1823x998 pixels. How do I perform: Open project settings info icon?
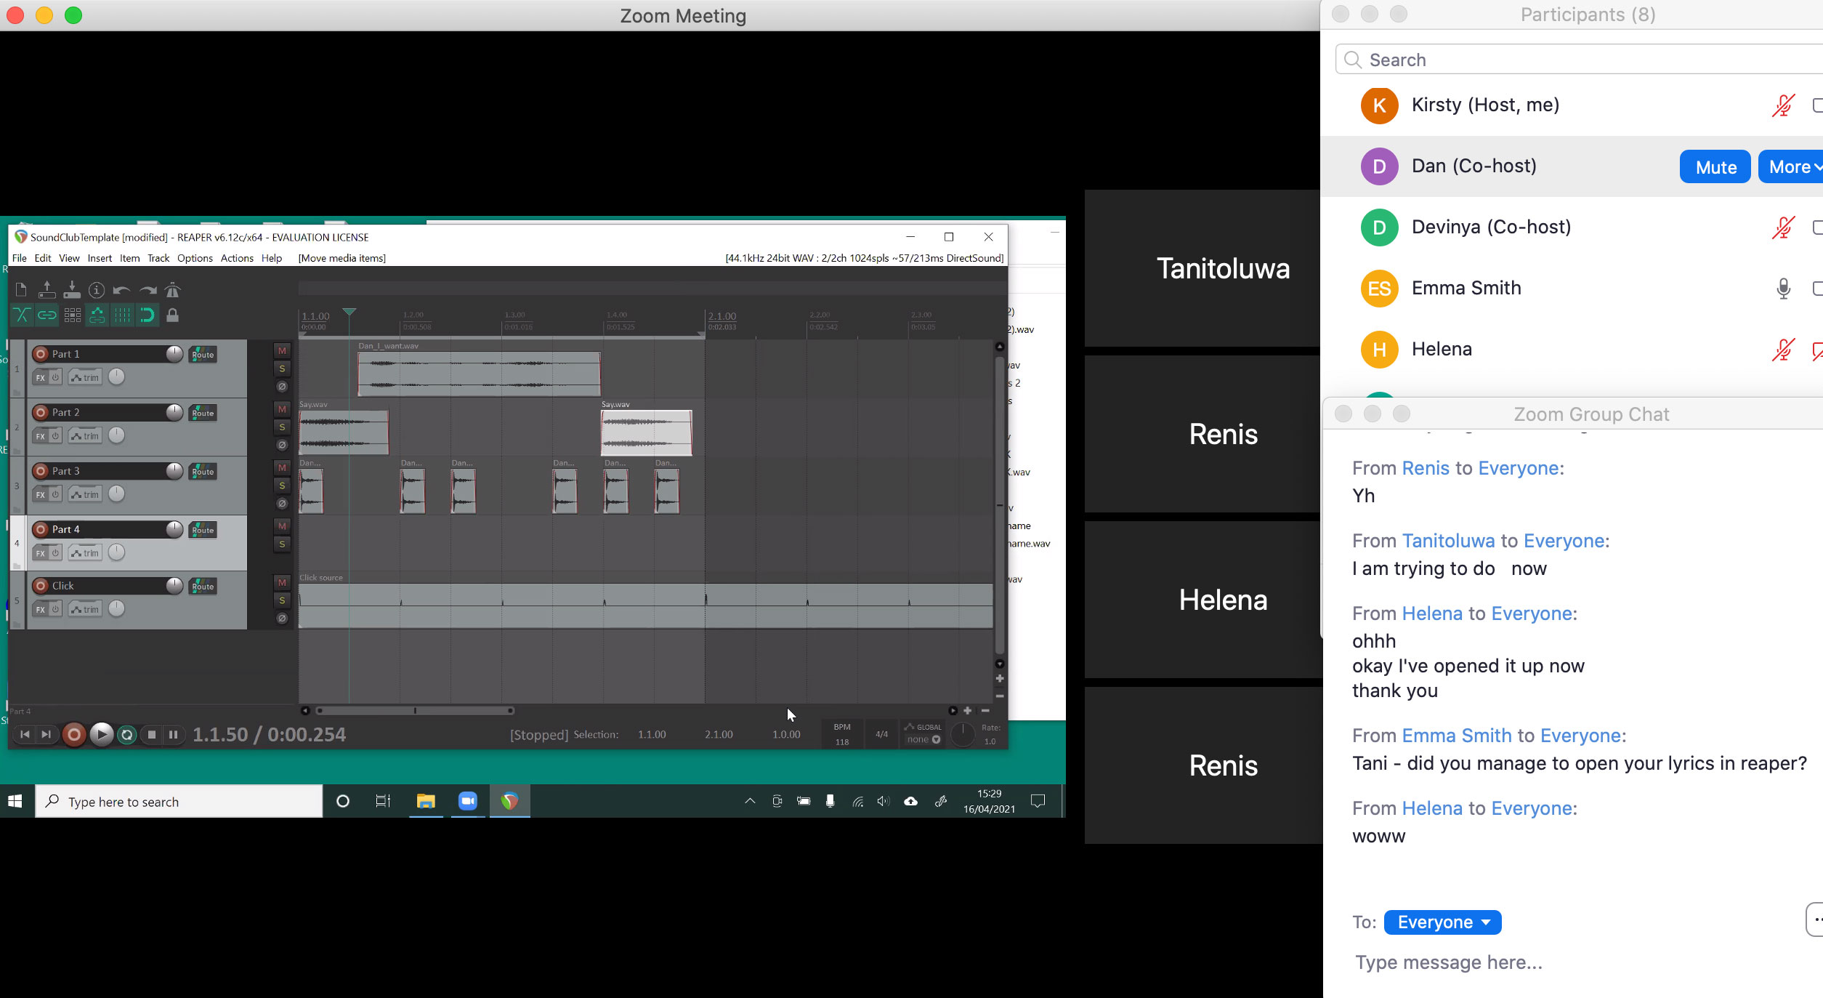coord(97,290)
